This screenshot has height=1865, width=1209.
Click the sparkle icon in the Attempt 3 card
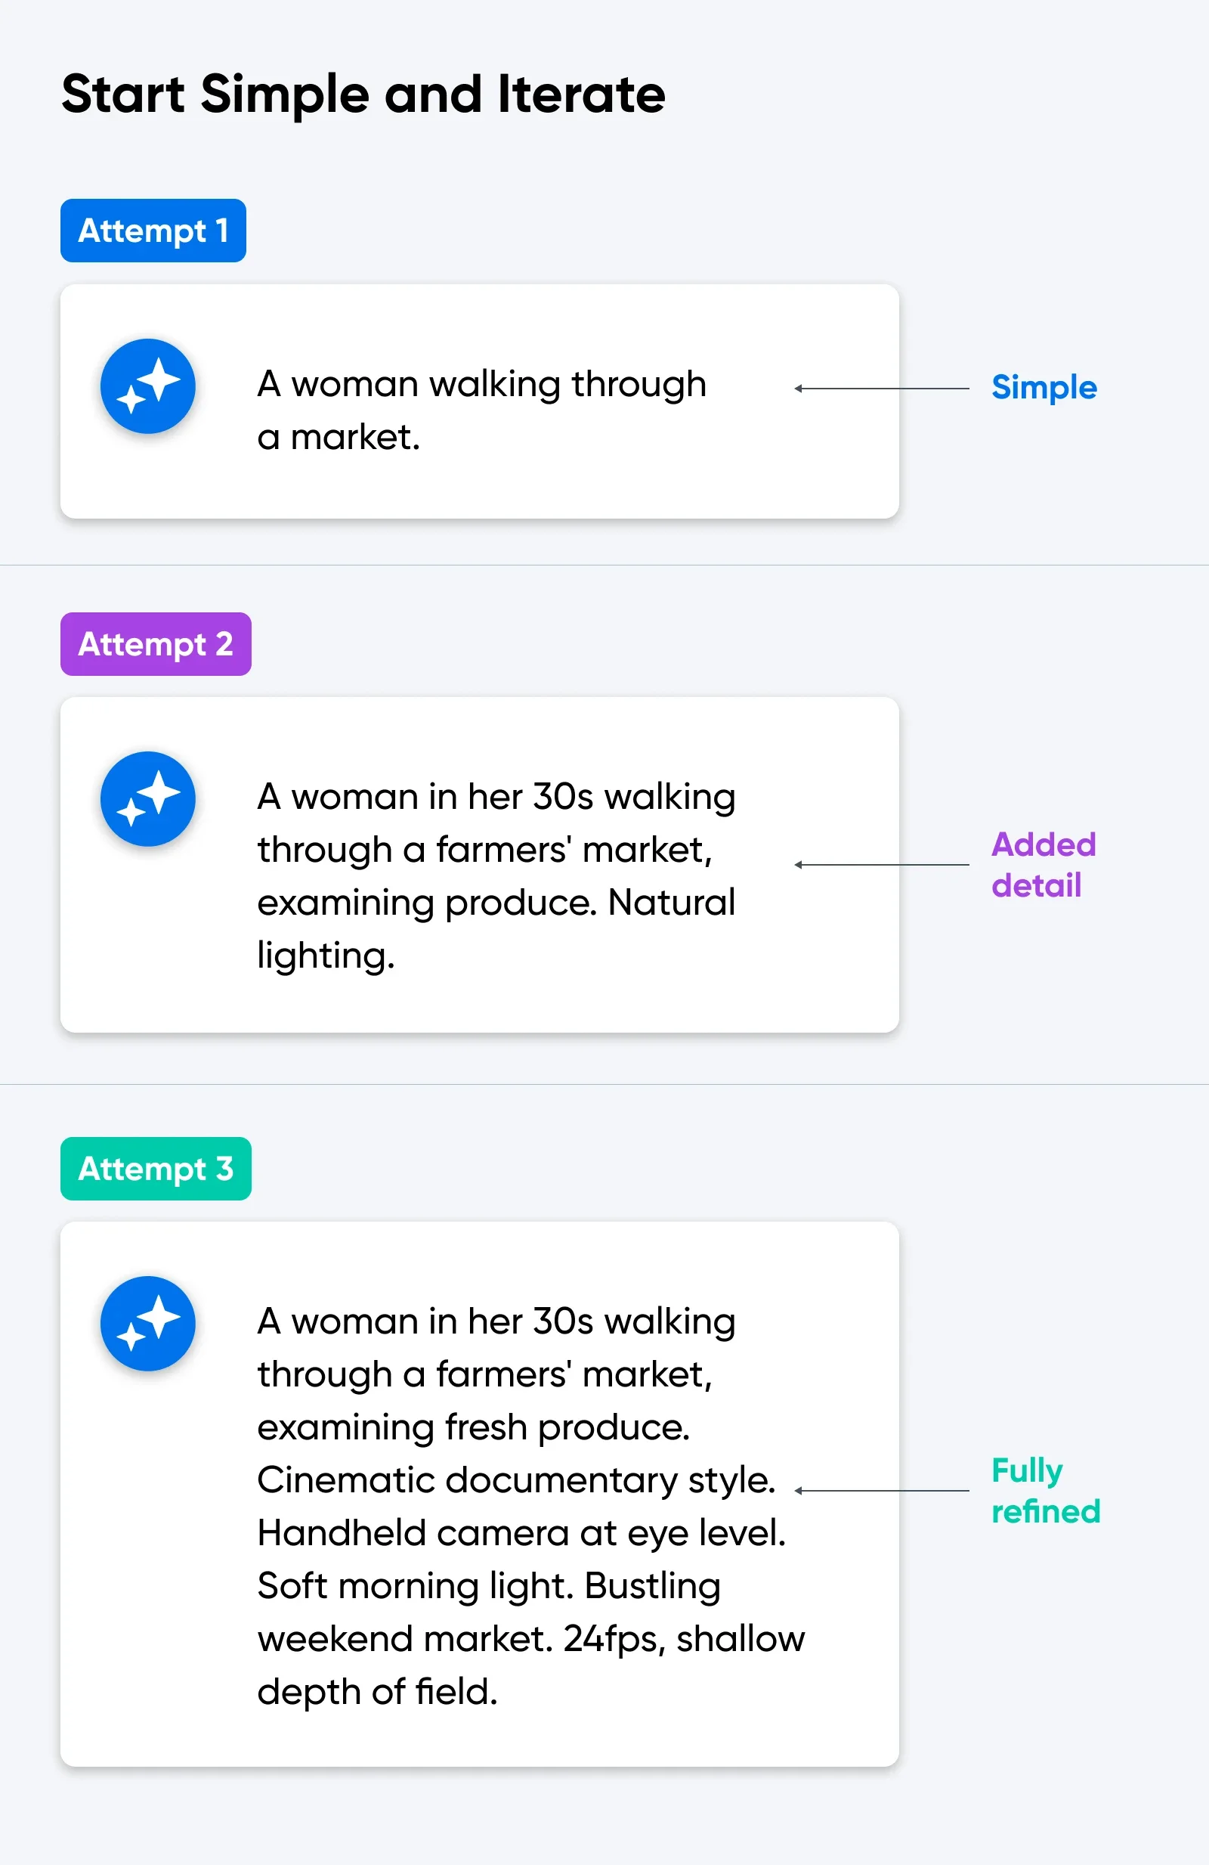click(x=148, y=1324)
